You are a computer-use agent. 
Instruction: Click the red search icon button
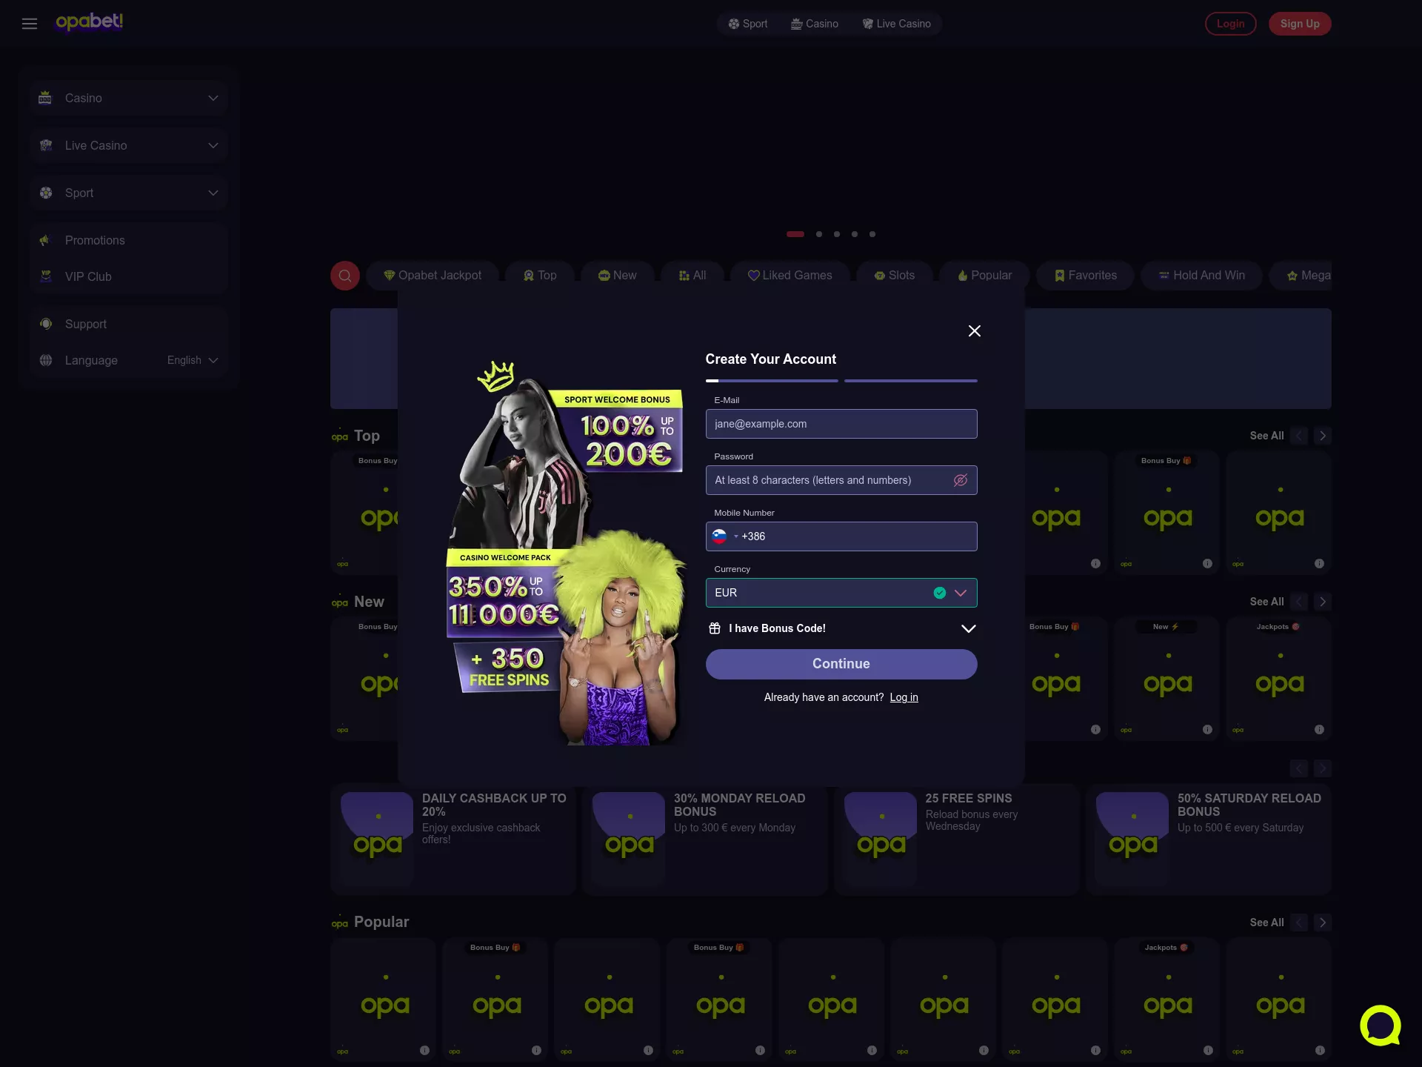pos(345,276)
